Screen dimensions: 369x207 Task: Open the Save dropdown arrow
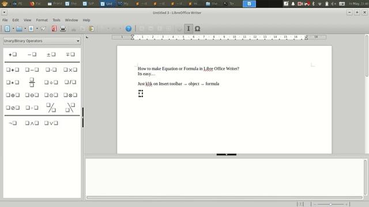(37, 29)
